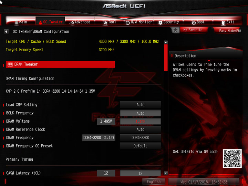
Task: Select the DRAM Reference Clock label
Action: tap(25, 130)
